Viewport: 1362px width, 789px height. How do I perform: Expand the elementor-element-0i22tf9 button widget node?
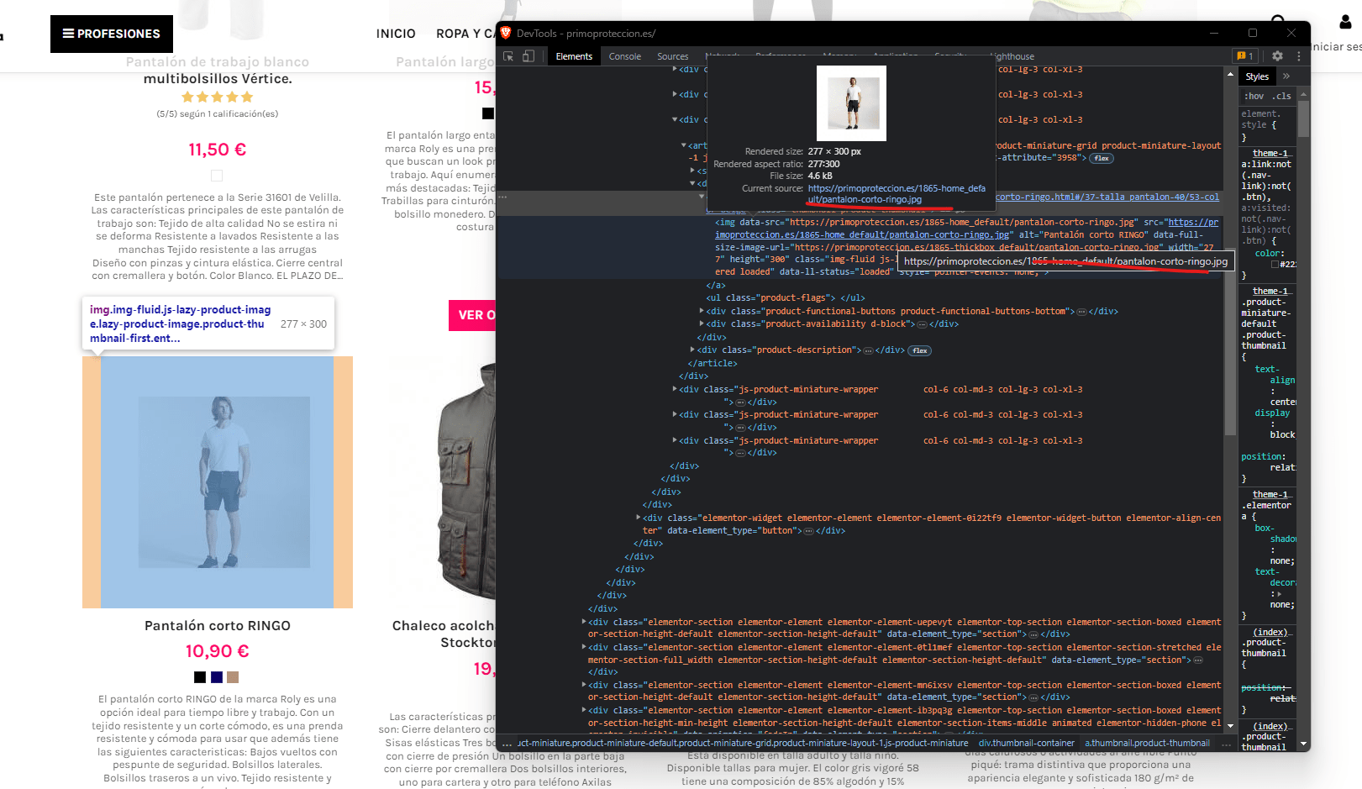pos(638,518)
